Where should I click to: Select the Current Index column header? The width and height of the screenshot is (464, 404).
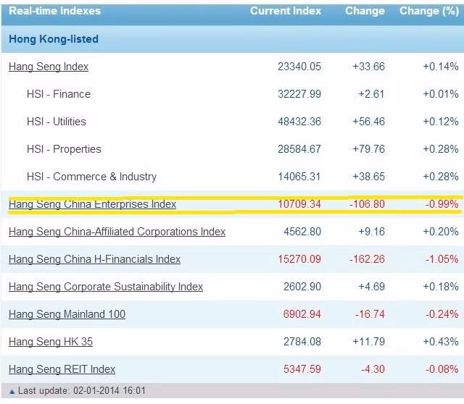pyautogui.click(x=286, y=11)
